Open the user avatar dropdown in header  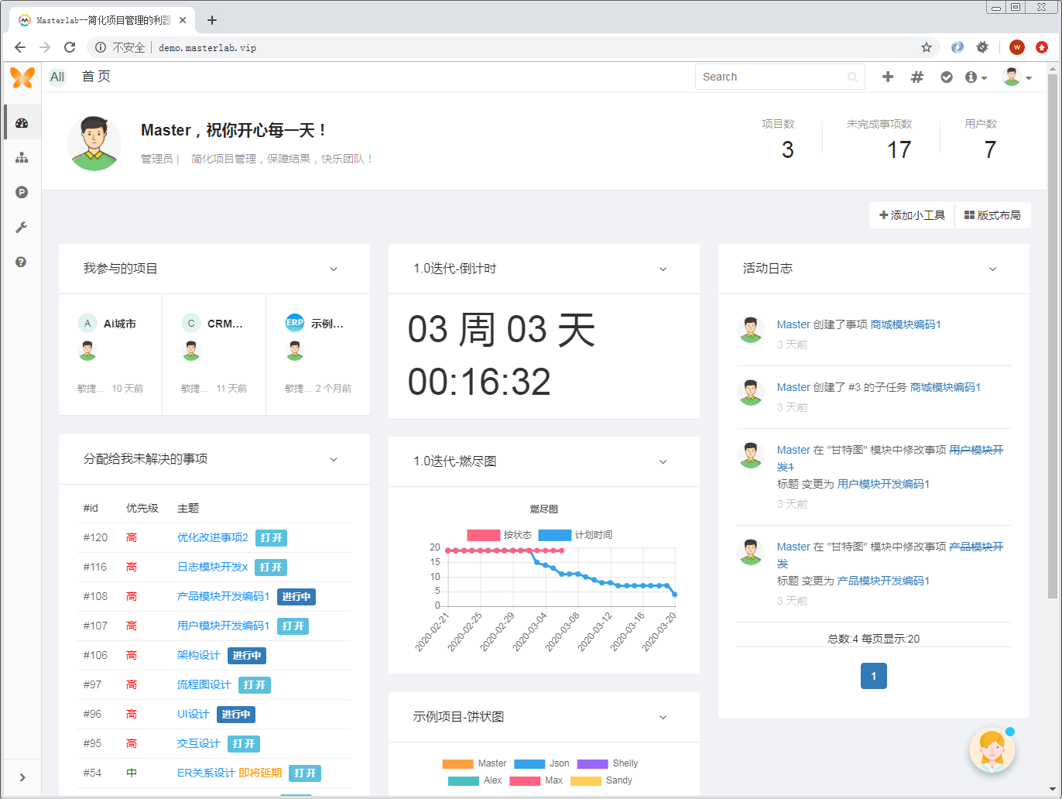pos(1017,77)
